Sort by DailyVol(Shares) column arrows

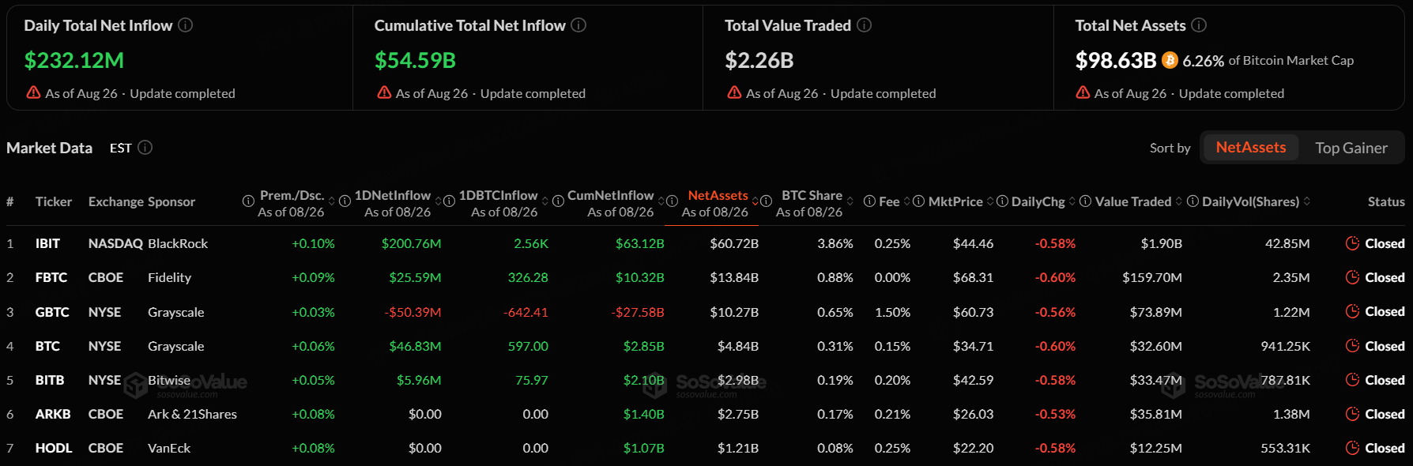(x=1307, y=201)
